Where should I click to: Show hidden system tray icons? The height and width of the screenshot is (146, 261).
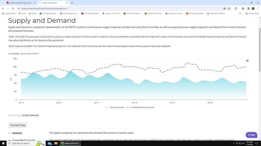pyautogui.click(x=233, y=143)
